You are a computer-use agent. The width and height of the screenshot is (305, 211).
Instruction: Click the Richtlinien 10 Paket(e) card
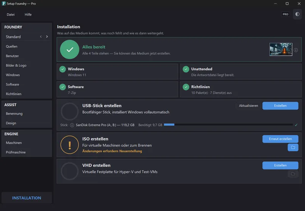click(241, 90)
